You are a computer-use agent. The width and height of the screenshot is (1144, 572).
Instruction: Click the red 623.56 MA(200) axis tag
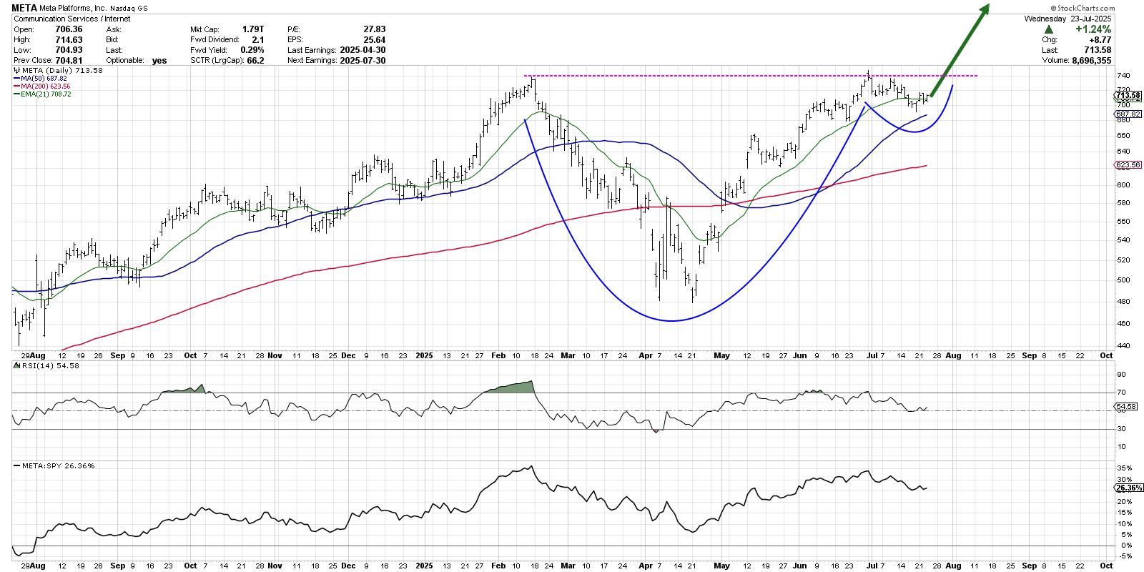pyautogui.click(x=1128, y=165)
